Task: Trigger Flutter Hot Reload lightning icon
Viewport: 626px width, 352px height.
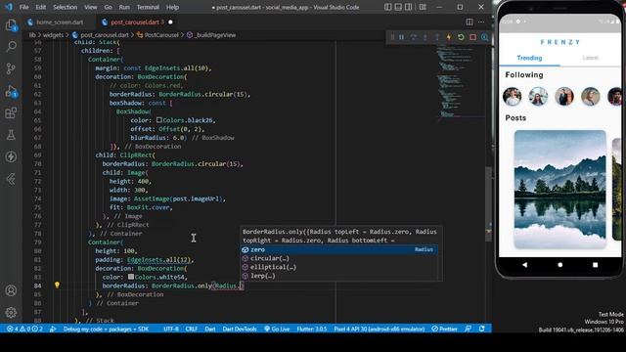Action: (449, 37)
